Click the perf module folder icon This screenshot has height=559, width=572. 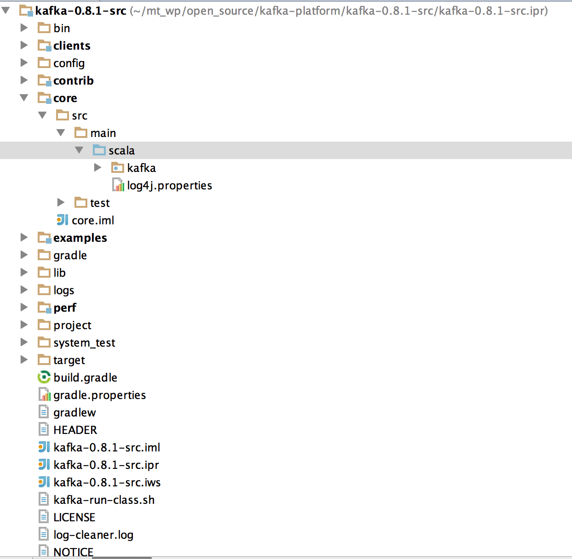[x=44, y=308]
